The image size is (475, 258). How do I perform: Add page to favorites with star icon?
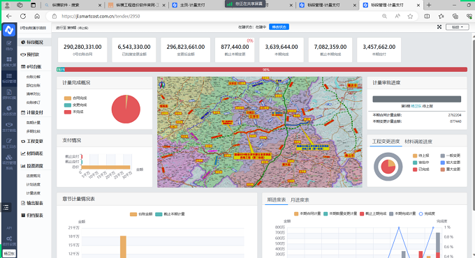410,16
